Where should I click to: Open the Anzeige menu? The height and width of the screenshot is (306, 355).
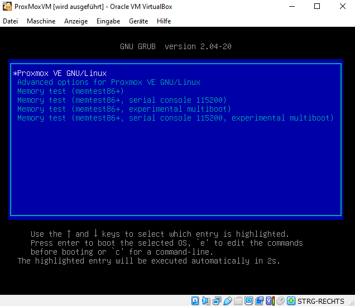click(x=76, y=21)
